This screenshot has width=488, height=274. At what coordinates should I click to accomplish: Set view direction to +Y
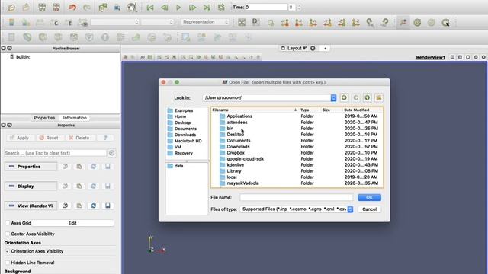coord(313,22)
